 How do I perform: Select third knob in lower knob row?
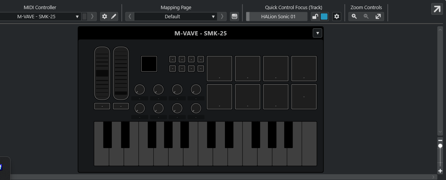[177, 108]
